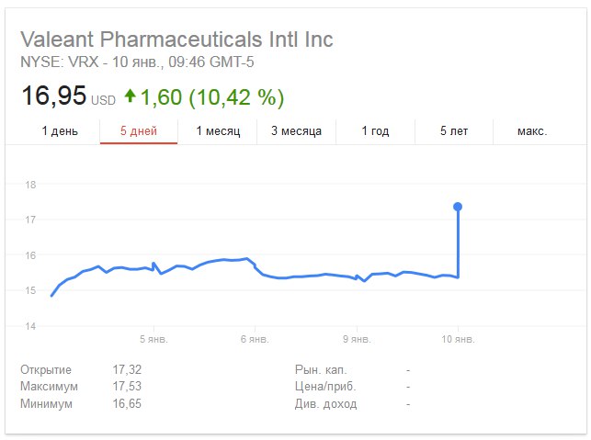Screen dimensions: 591x440
Task: Click the Valeant Pharmaceuticals Intl Inc title
Action: click(x=176, y=39)
